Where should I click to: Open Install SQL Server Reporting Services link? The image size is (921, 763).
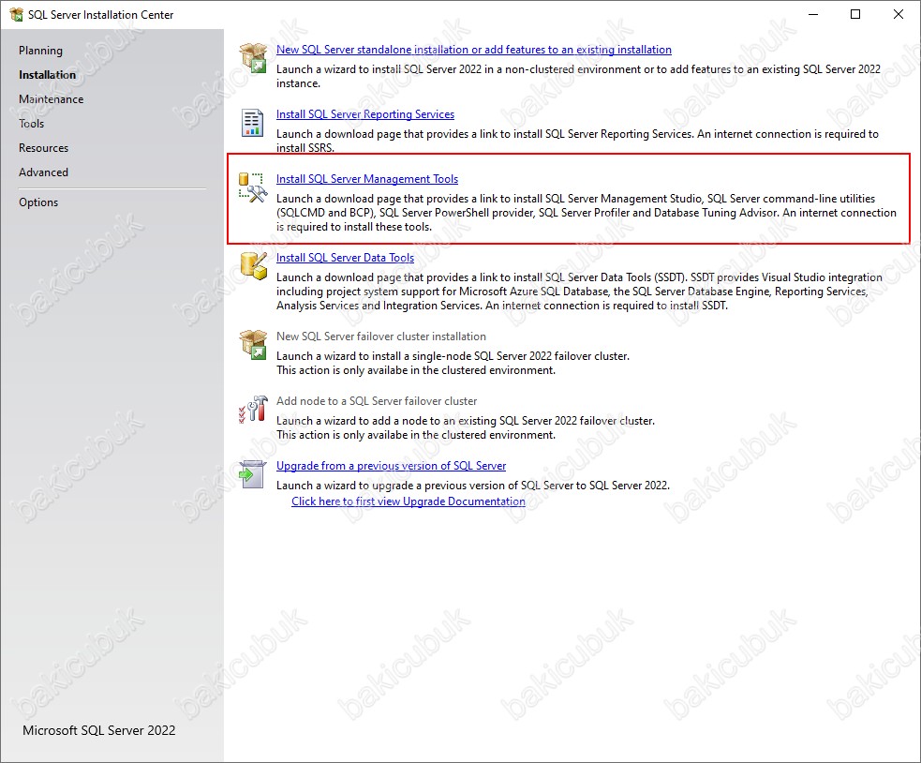tap(365, 114)
